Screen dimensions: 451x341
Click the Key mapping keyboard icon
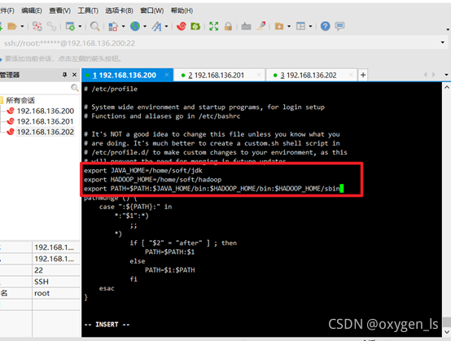246,27
